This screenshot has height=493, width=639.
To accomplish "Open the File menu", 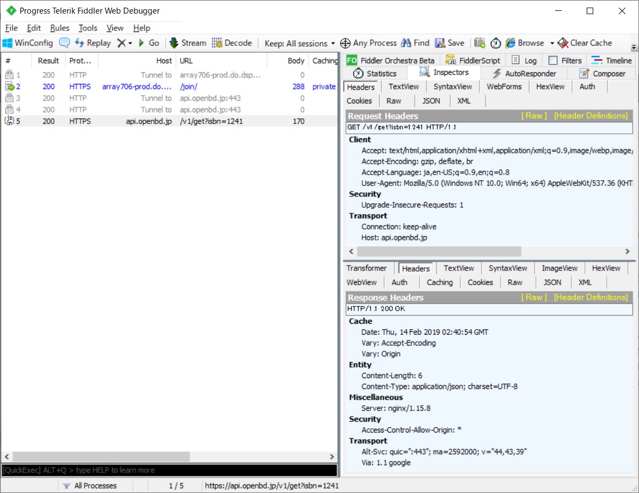I will tap(11, 28).
